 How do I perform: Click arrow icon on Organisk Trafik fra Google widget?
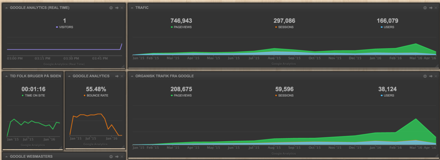(x=431, y=76)
